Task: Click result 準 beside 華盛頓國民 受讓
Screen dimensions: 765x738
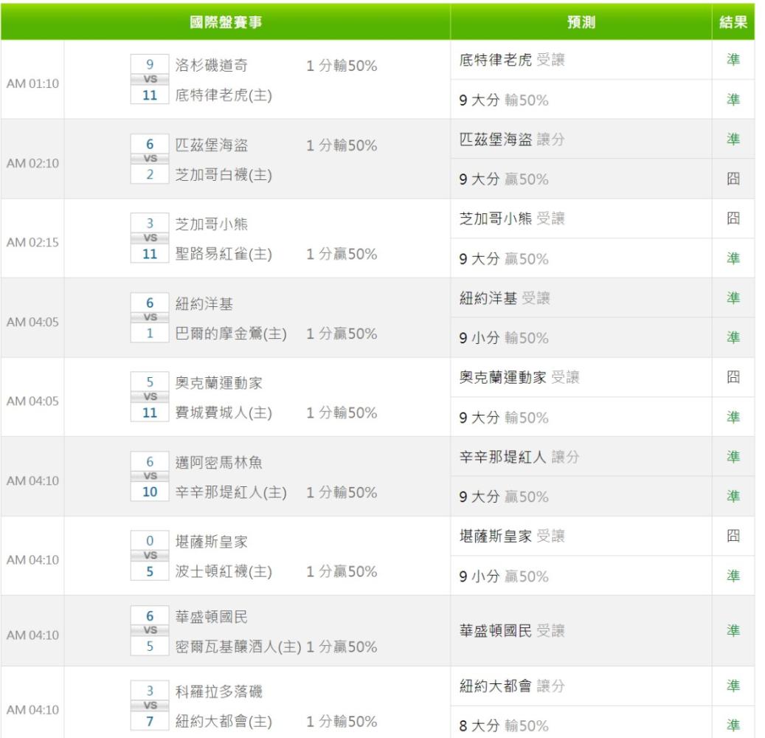Action: (x=733, y=630)
